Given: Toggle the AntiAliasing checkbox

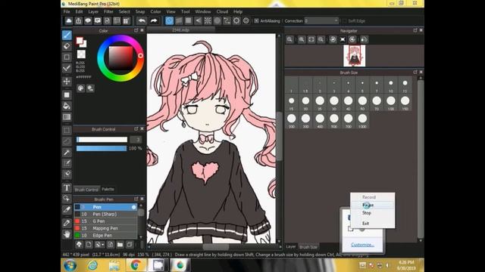Looking at the screenshot, I should coord(256,21).
